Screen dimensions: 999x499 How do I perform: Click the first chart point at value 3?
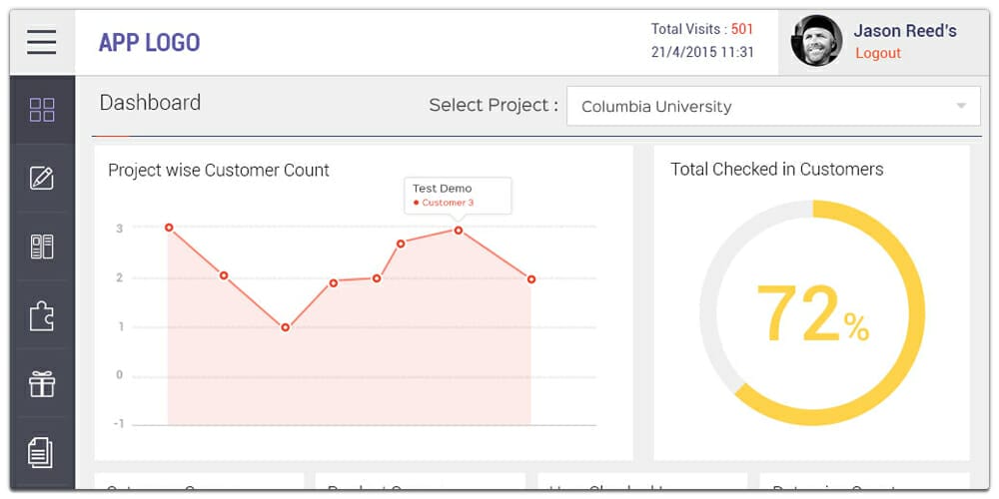169,228
